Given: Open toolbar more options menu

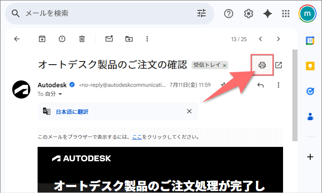Looking at the screenshot, I should [147, 39].
